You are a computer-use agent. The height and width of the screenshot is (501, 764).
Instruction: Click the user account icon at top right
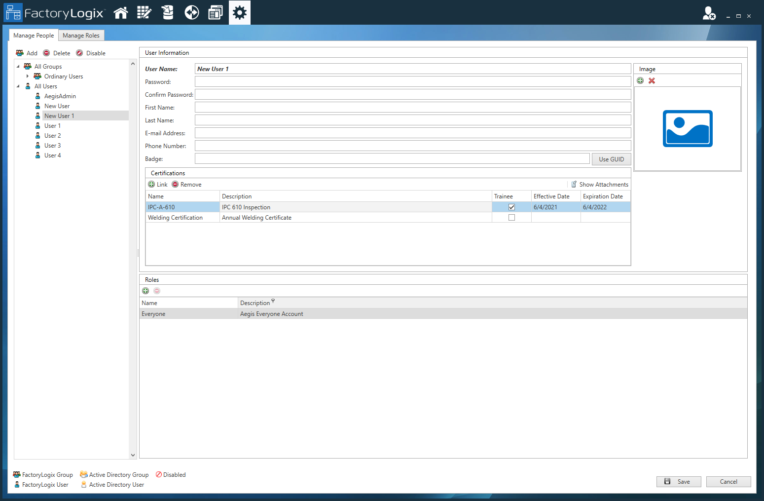(x=709, y=13)
